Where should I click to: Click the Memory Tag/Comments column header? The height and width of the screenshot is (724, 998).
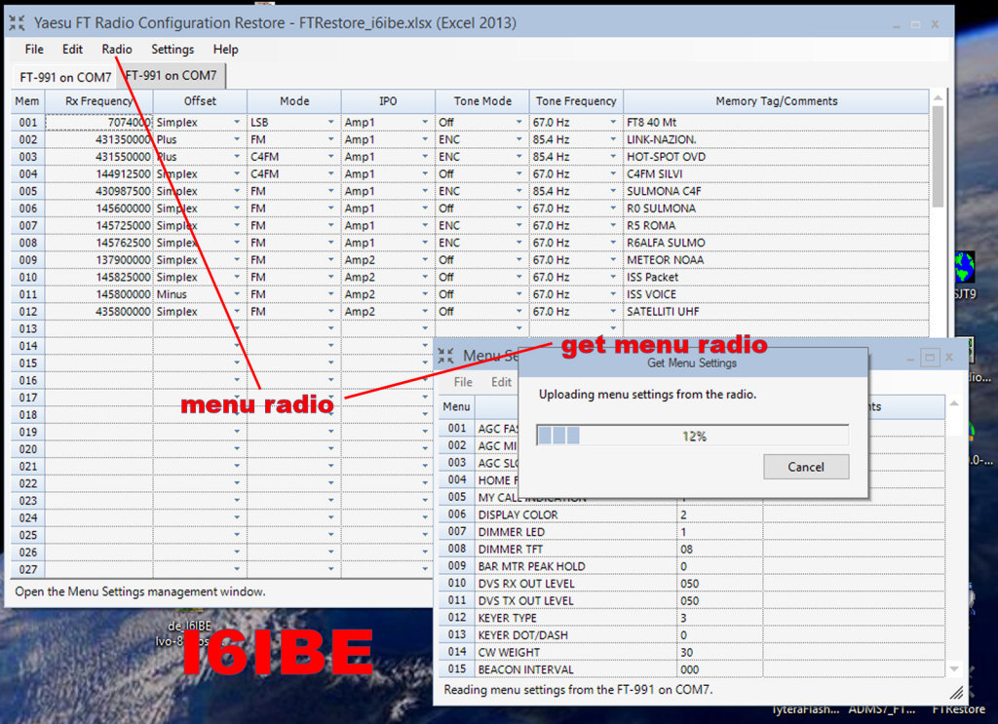tap(776, 101)
